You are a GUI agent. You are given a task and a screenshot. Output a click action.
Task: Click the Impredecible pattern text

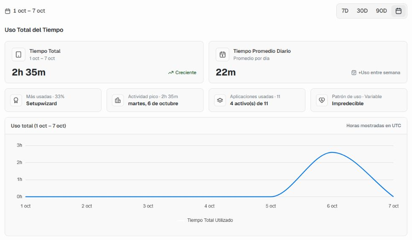[348, 104]
